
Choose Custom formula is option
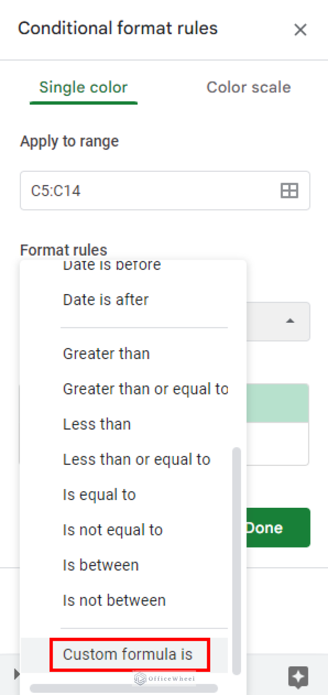click(128, 654)
